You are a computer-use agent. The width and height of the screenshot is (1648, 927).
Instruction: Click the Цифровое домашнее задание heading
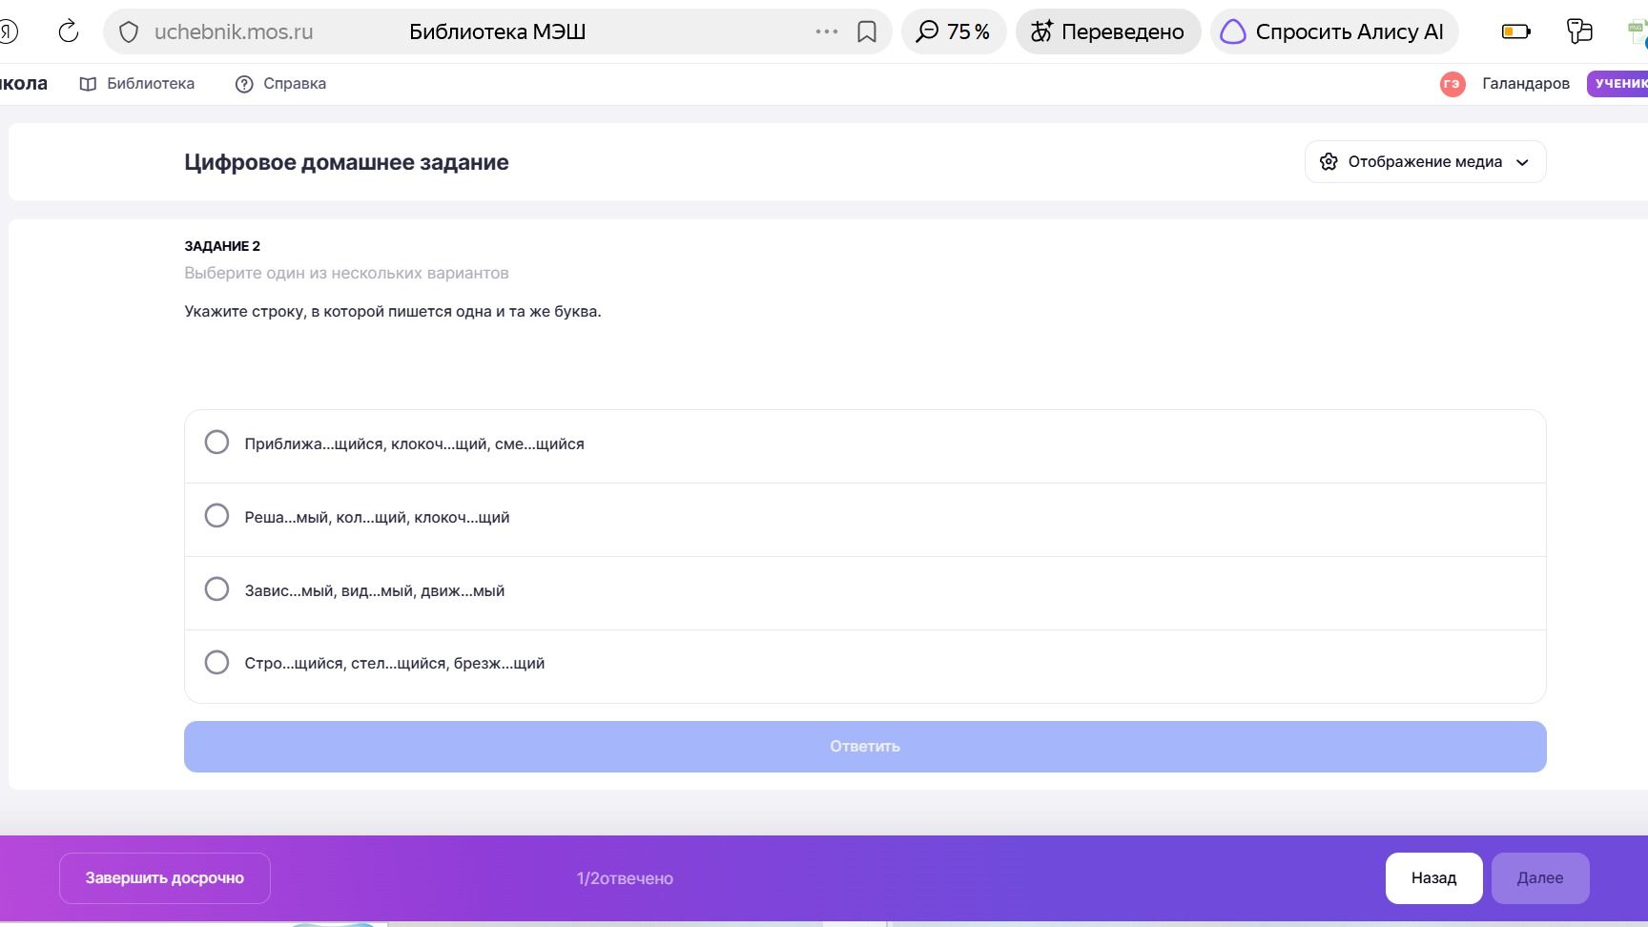click(x=346, y=162)
